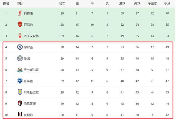The width and height of the screenshot is (176, 120).
Task: Click the 净胜球 column header
Action: tap(151, 4)
